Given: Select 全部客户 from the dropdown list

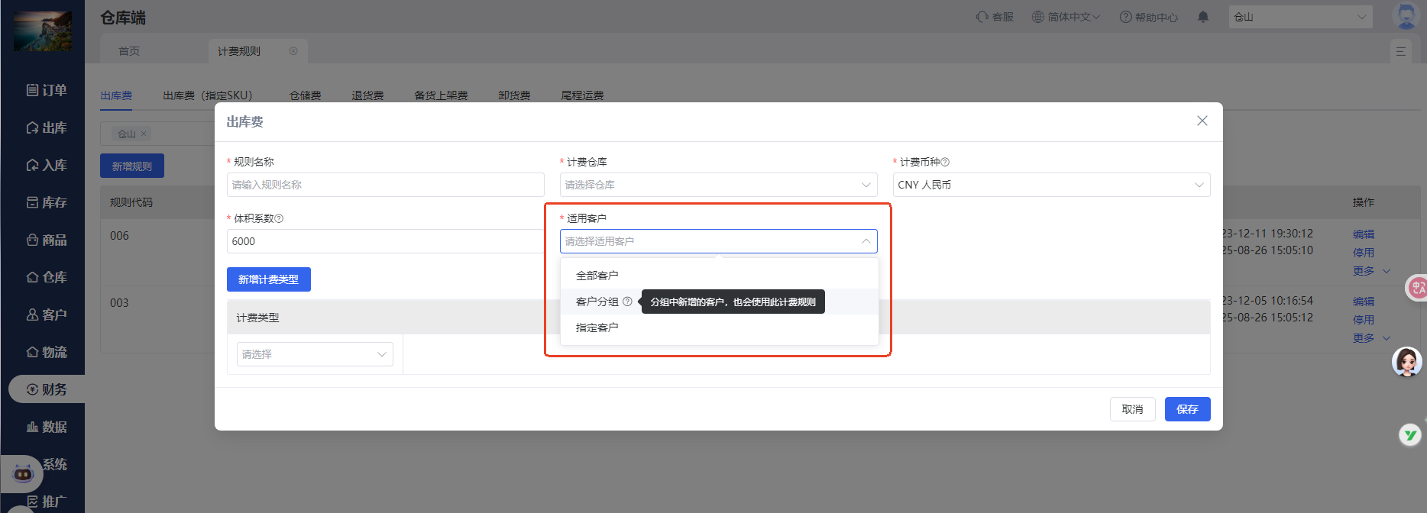Looking at the screenshot, I should click(597, 276).
